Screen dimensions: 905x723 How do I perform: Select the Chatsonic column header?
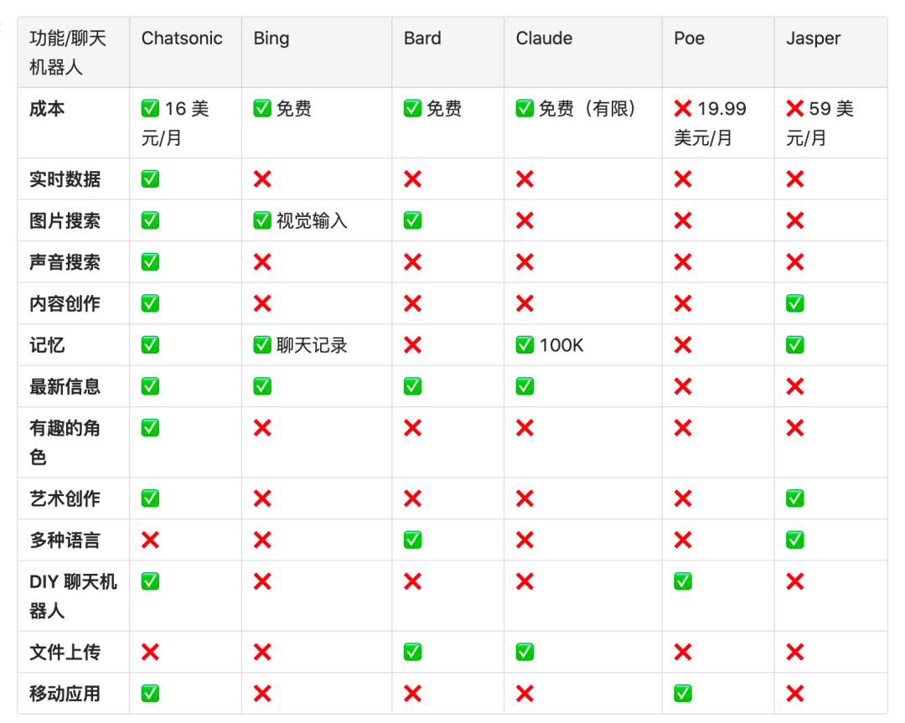coord(182,39)
